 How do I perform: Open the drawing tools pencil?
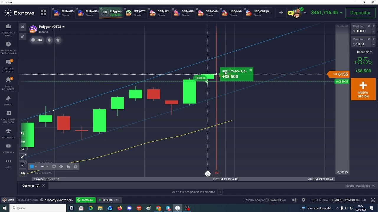tap(22, 157)
